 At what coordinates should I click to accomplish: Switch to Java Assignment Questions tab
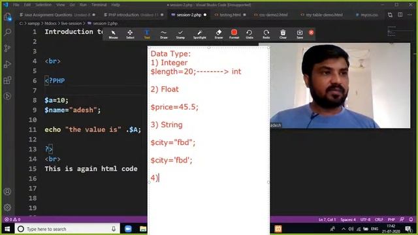point(57,15)
